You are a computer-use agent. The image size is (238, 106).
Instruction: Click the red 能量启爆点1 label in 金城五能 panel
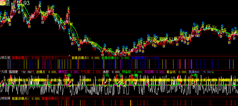[x=26, y=58]
